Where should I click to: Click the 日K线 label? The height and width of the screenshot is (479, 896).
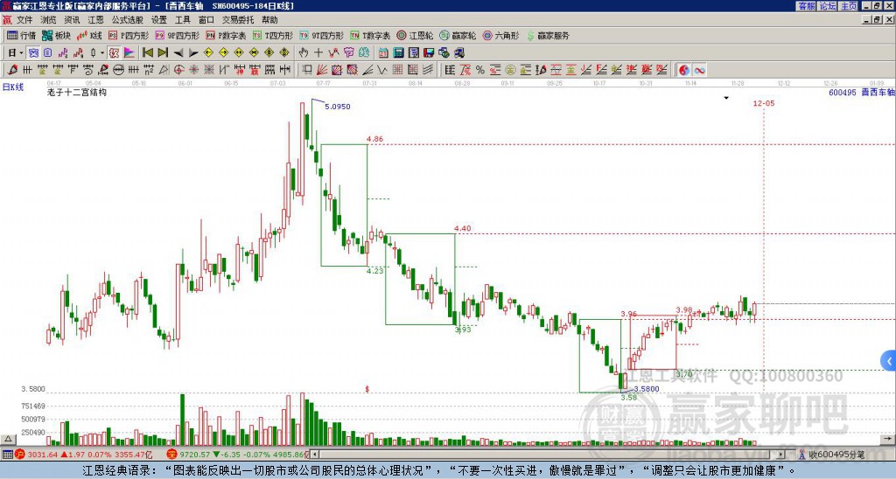point(12,87)
